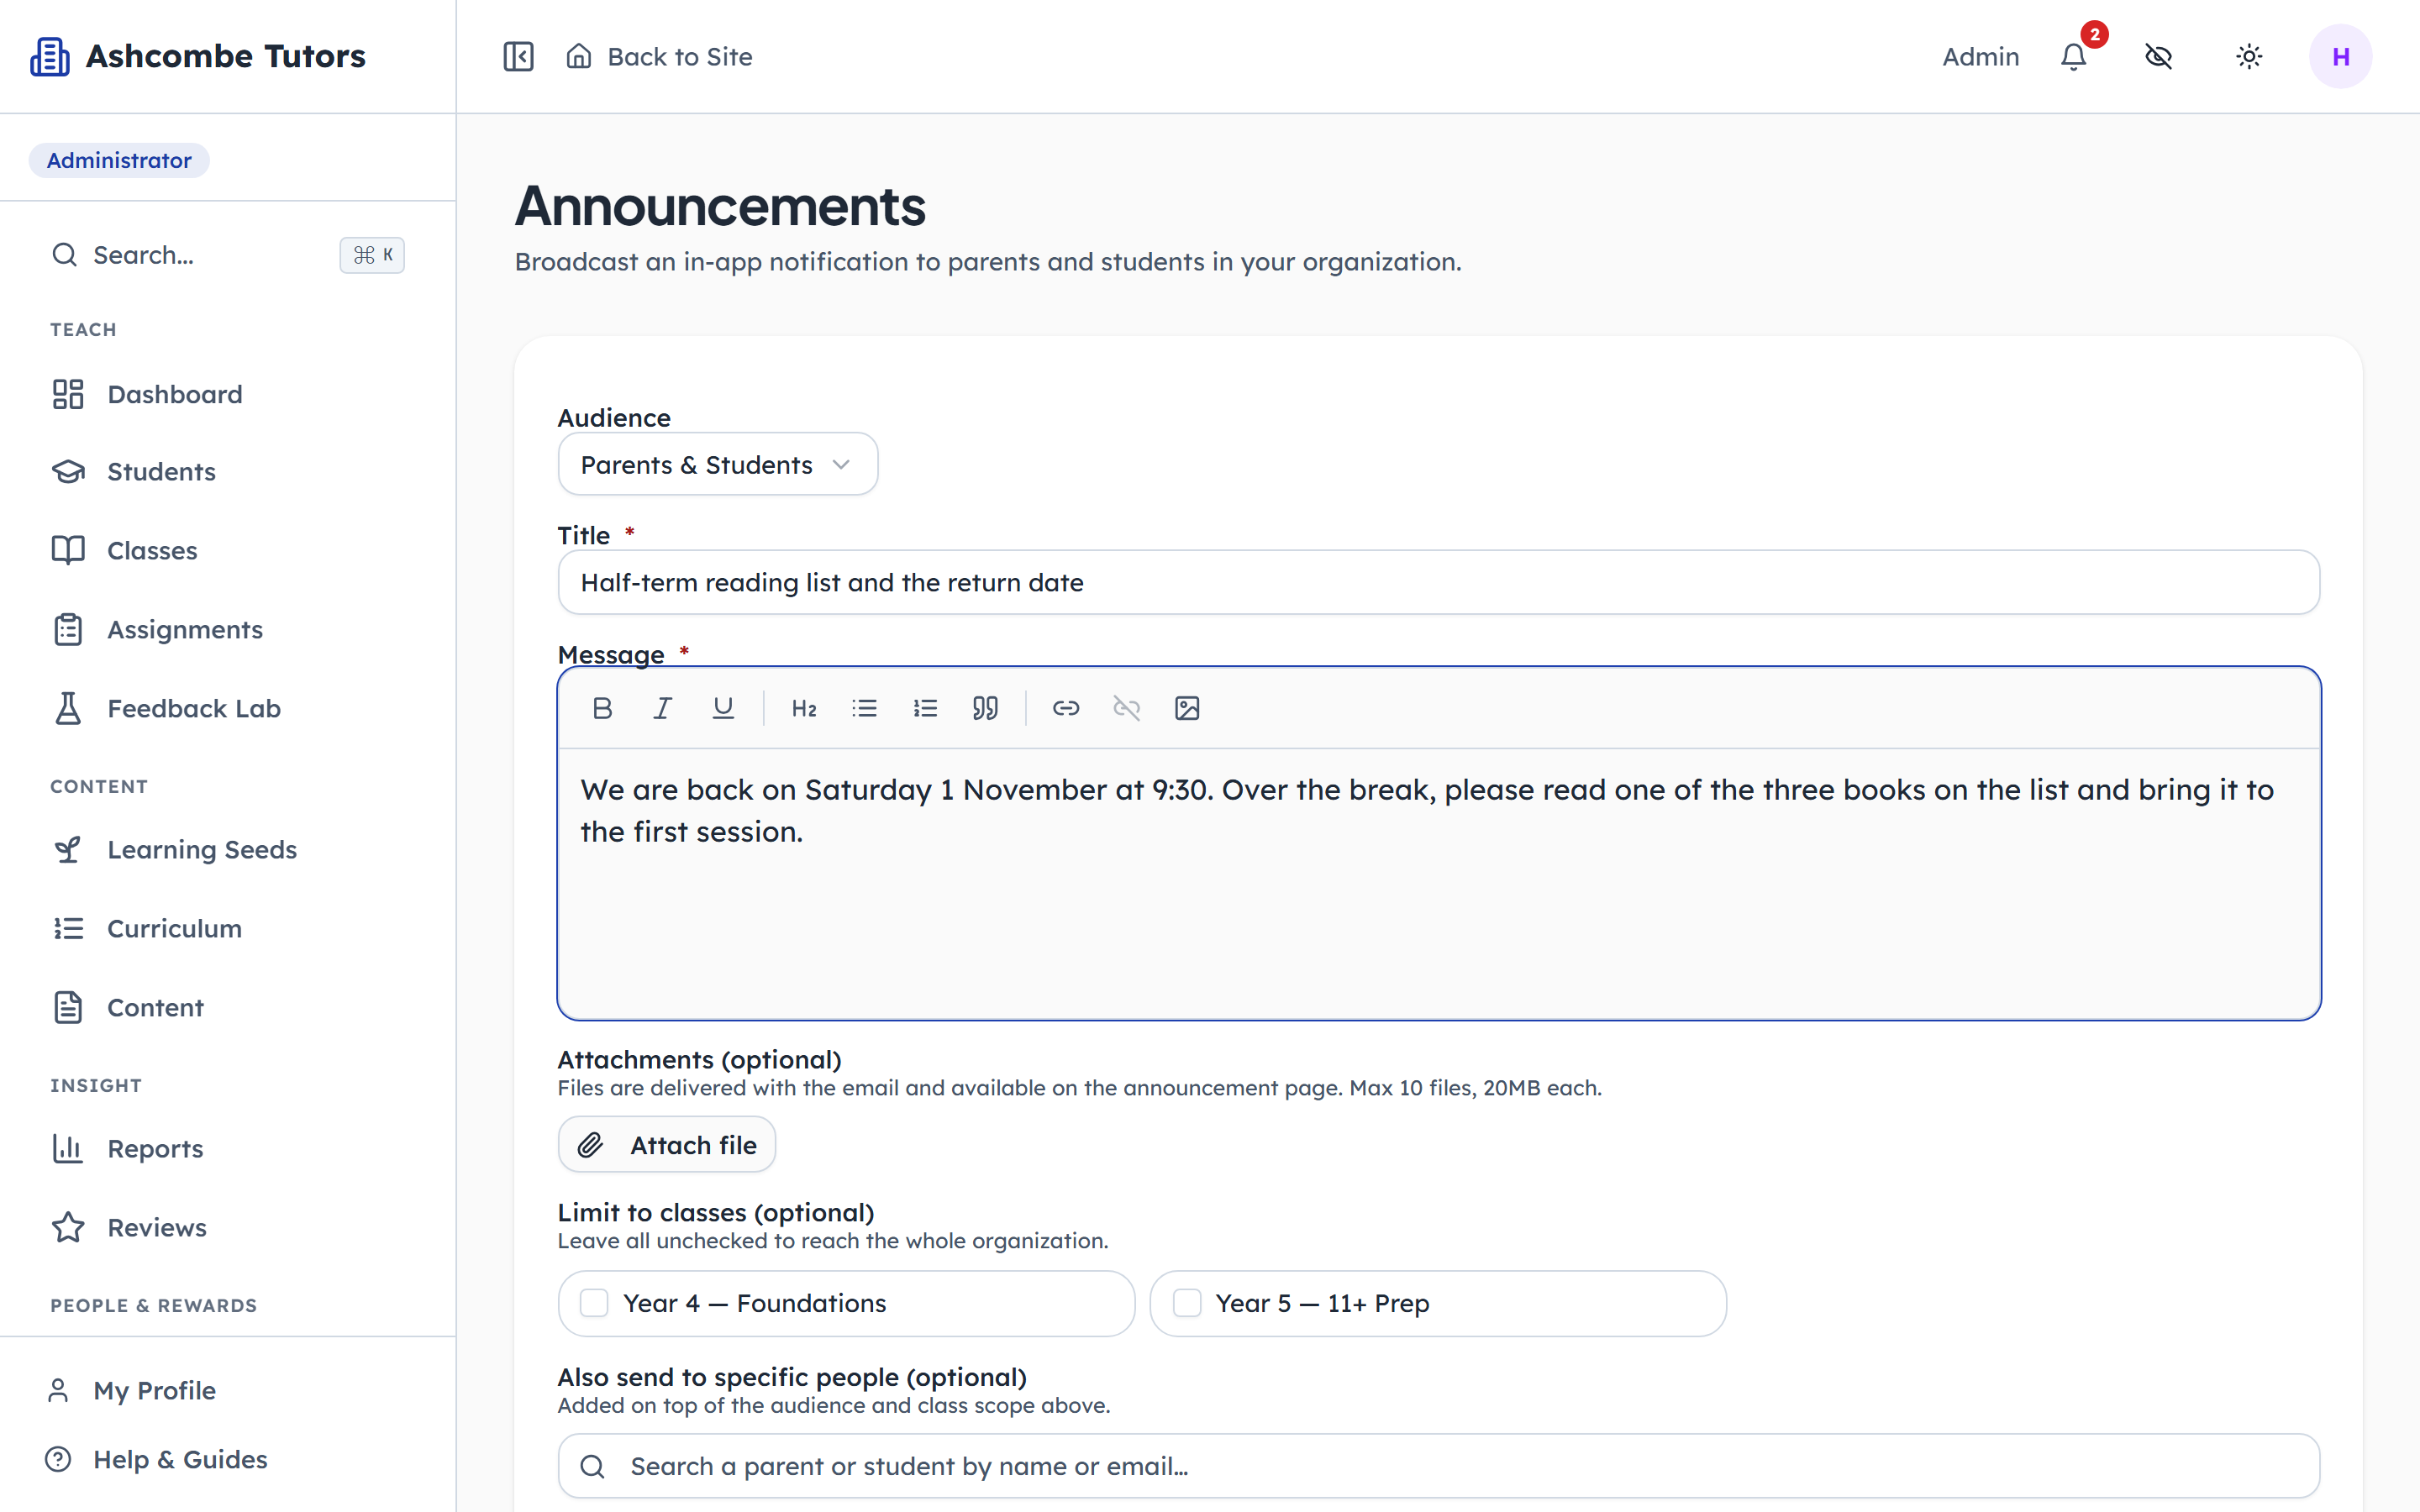Image resolution: width=2420 pixels, height=1512 pixels.
Task: Collapse the sidebar panel
Action: coord(518,56)
